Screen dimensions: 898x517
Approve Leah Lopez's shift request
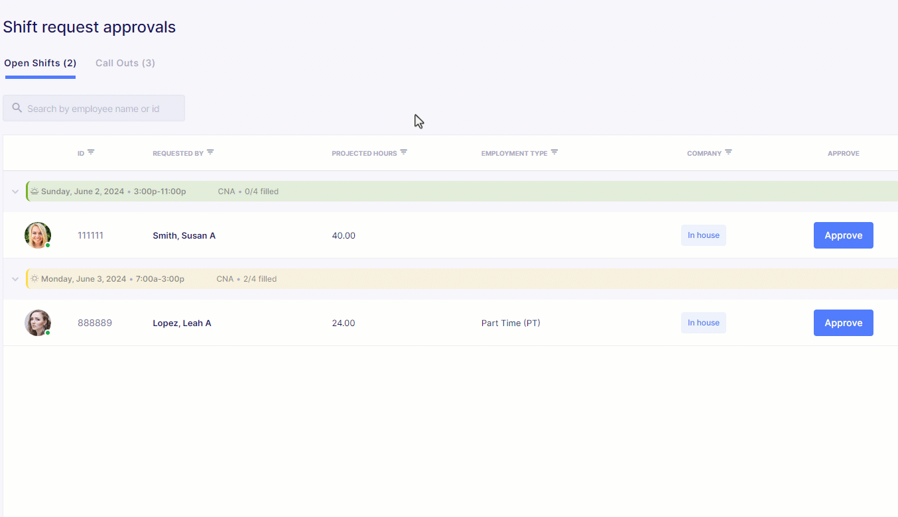pyautogui.click(x=843, y=323)
